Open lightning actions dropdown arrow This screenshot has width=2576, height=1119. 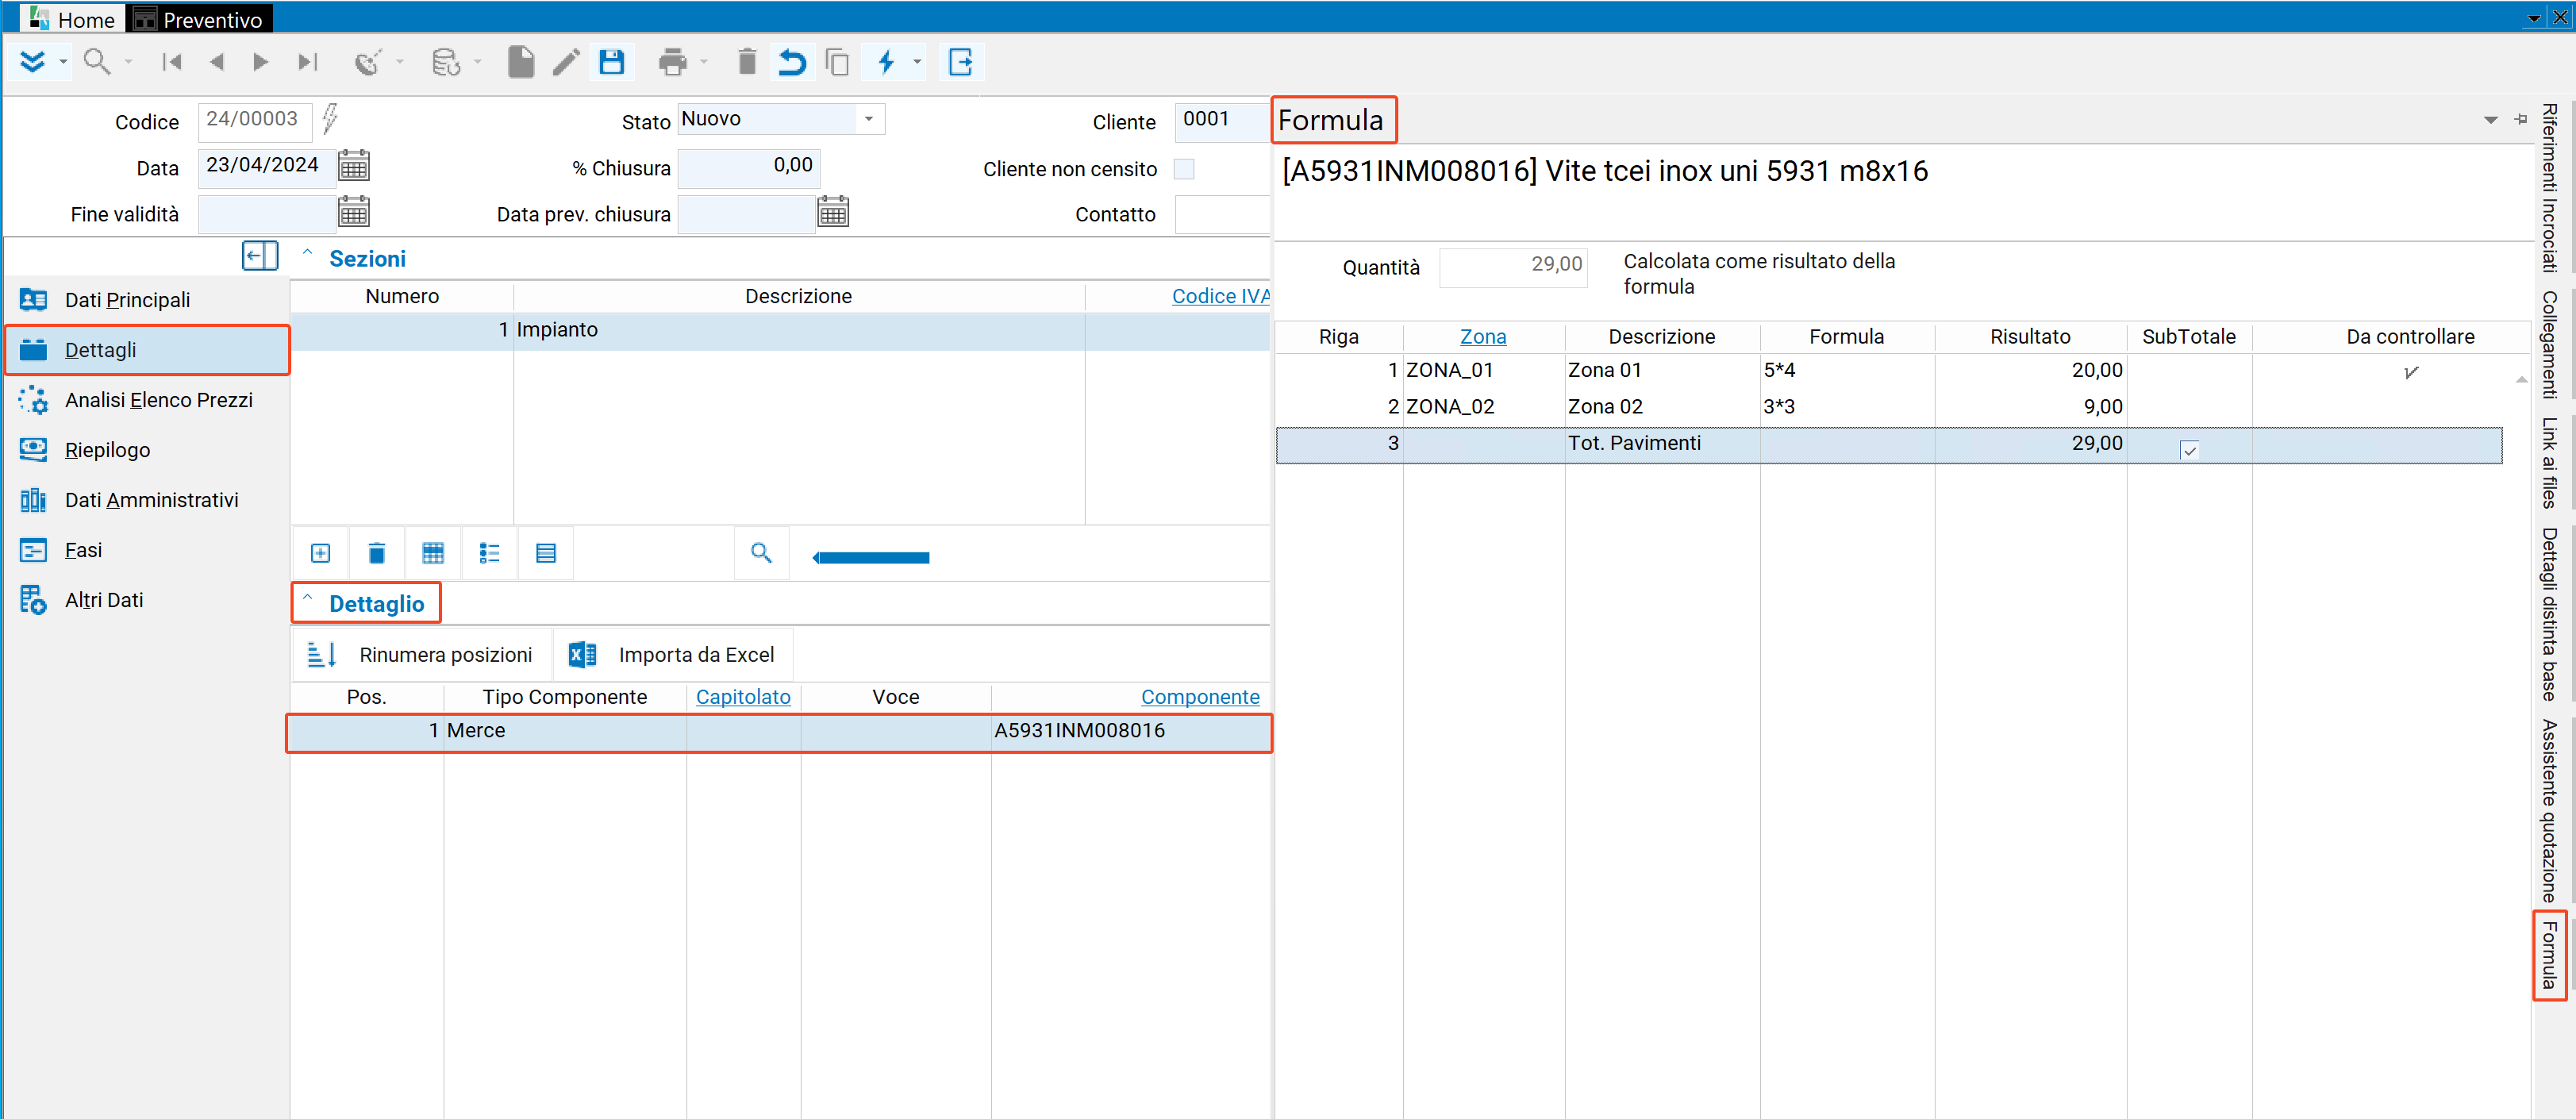tap(917, 62)
